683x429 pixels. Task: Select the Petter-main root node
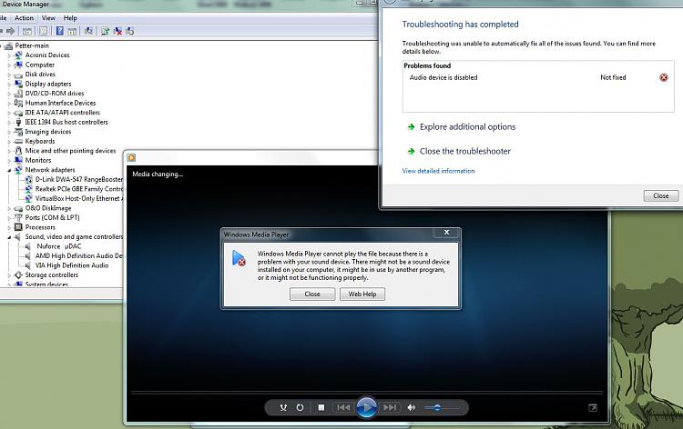coord(32,45)
